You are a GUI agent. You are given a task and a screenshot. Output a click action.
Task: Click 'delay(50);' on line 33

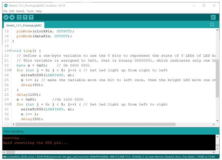32,119
